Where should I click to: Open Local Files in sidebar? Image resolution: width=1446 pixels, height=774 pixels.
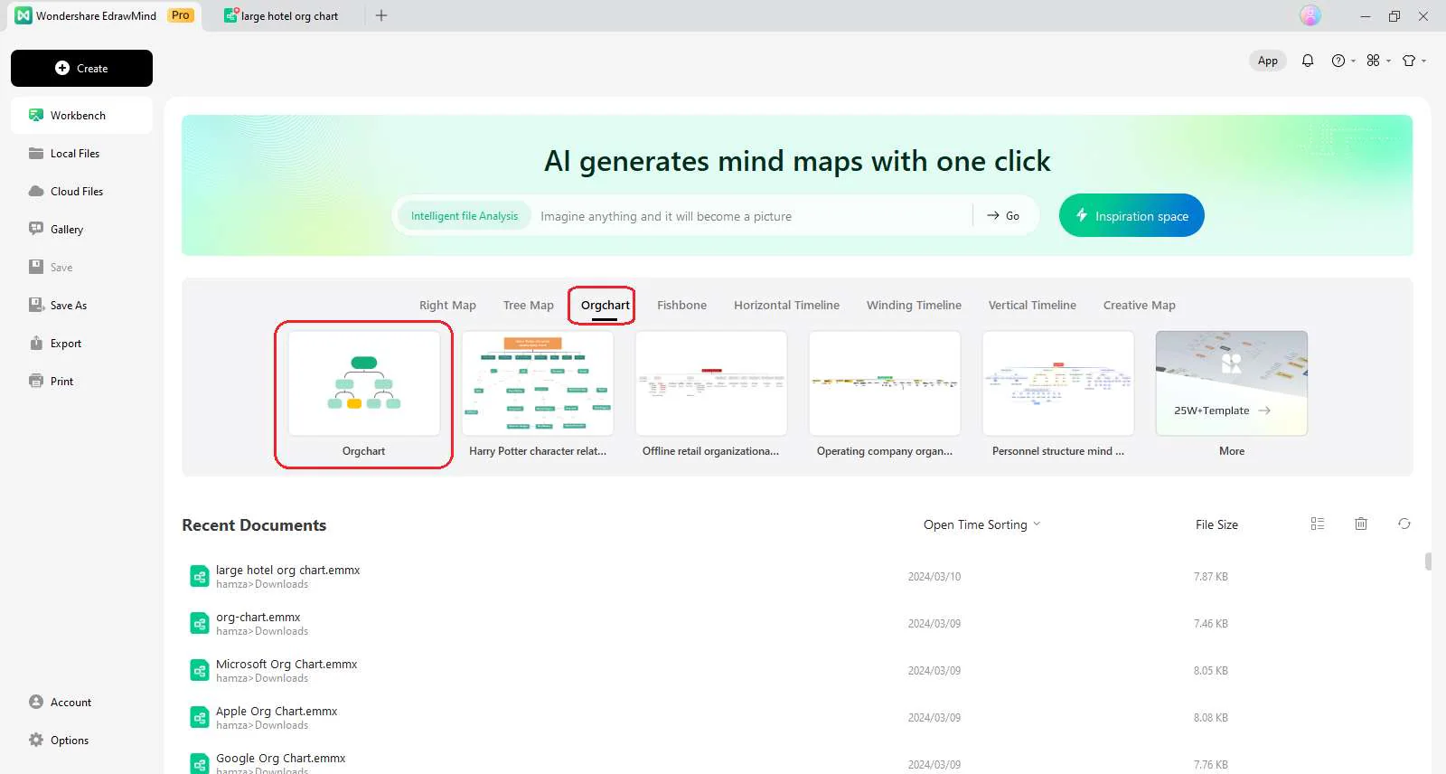pos(81,154)
